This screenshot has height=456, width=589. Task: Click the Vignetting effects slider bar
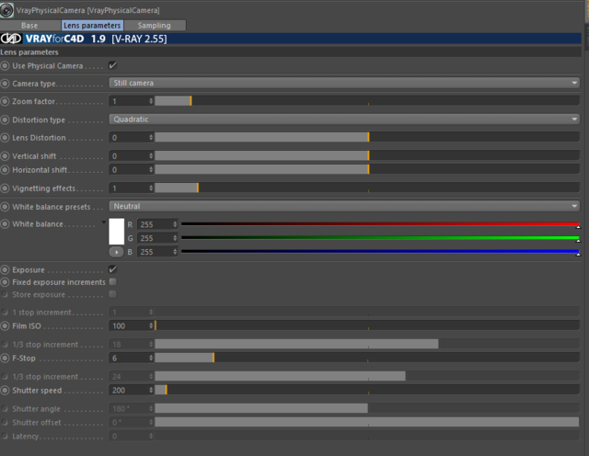pos(367,188)
